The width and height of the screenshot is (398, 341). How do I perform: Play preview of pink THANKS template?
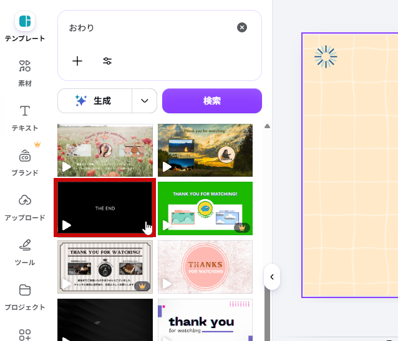tap(167, 284)
